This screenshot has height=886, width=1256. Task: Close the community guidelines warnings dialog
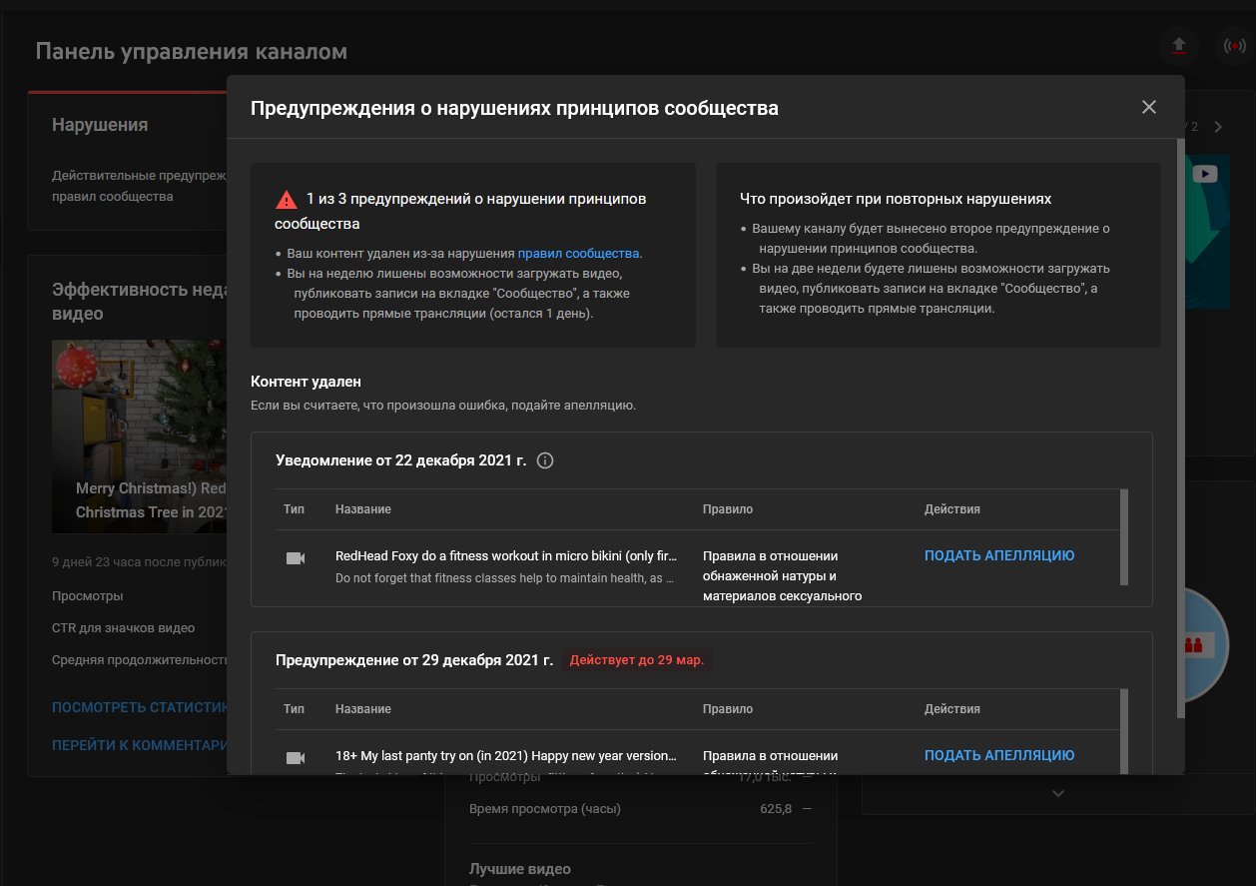click(1149, 107)
